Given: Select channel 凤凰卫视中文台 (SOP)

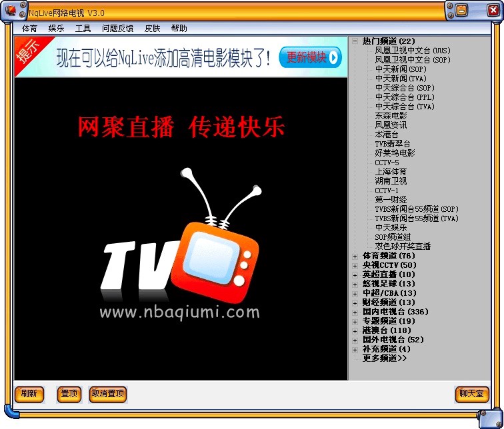Looking at the screenshot, I should pyautogui.click(x=413, y=60).
